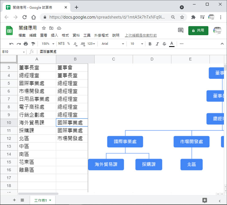Click the all sheets list icon
The image size is (227, 205).
click(x=22, y=200)
